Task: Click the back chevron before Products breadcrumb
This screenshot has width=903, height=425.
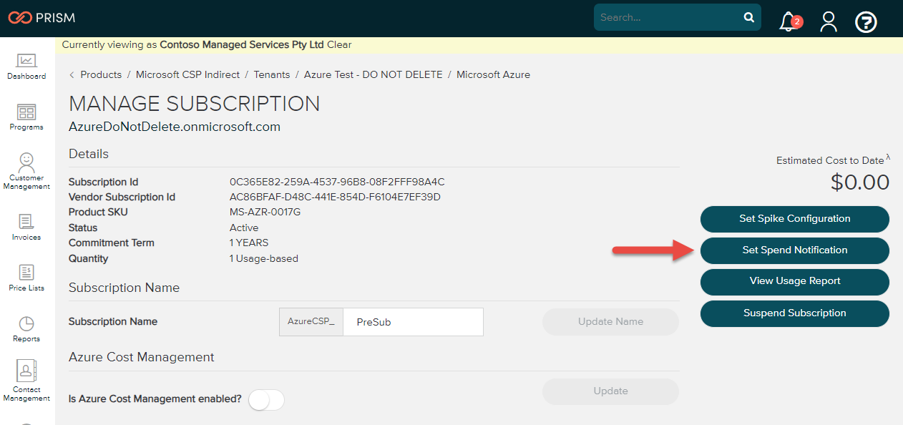Action: point(71,74)
